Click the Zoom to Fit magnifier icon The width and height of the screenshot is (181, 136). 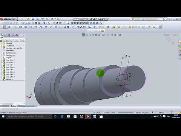[x=23, y=23]
